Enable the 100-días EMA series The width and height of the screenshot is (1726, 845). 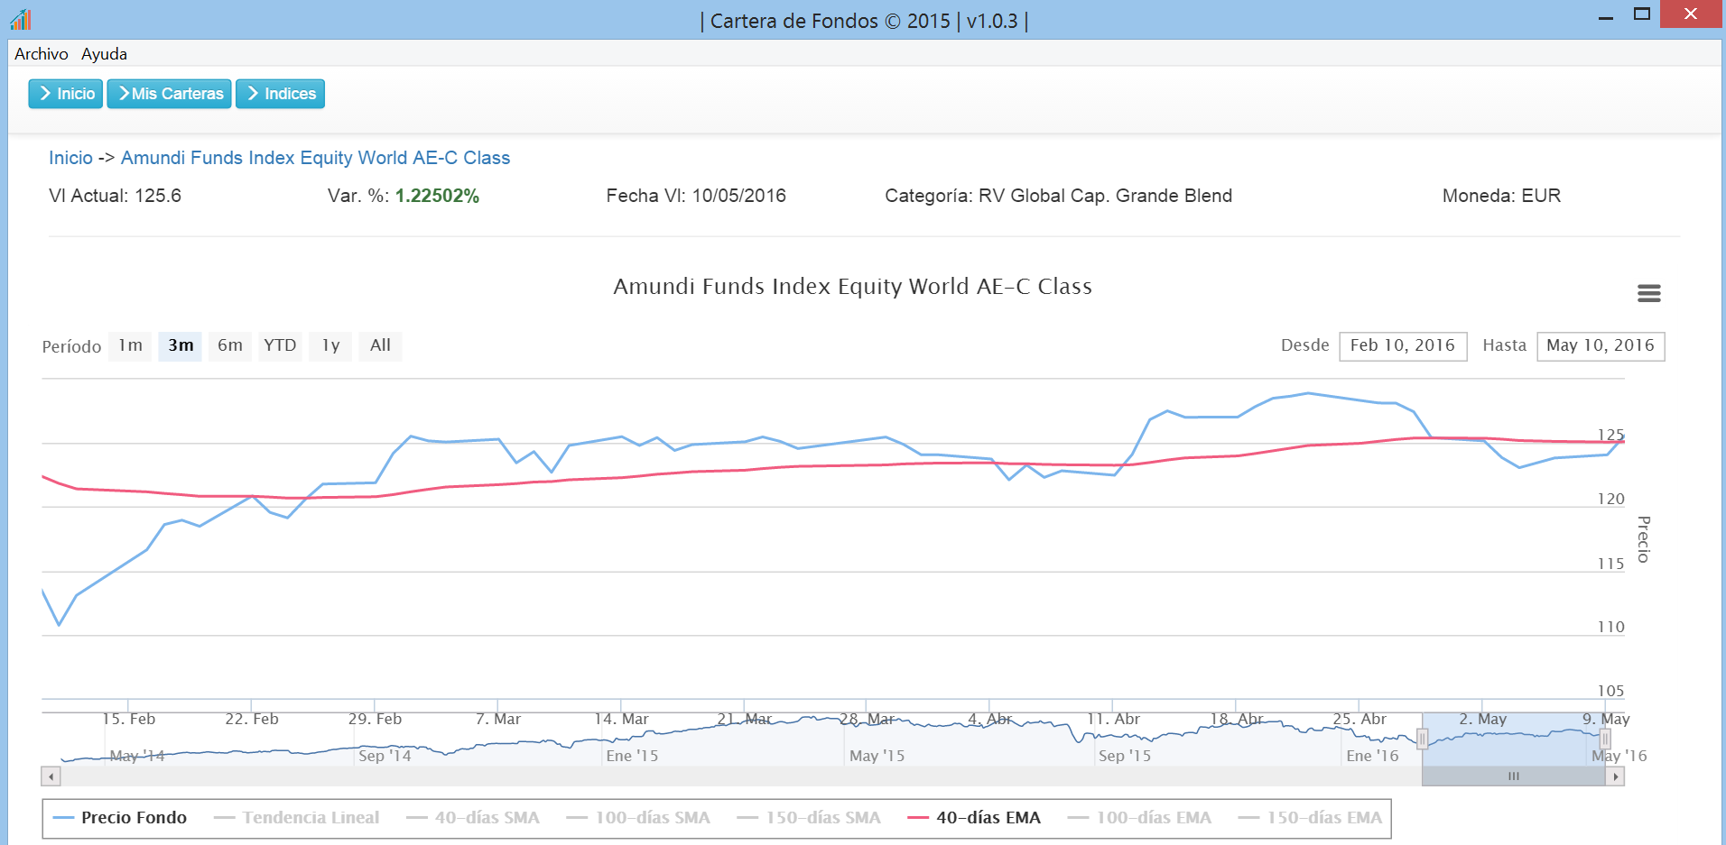pyautogui.click(x=1139, y=818)
